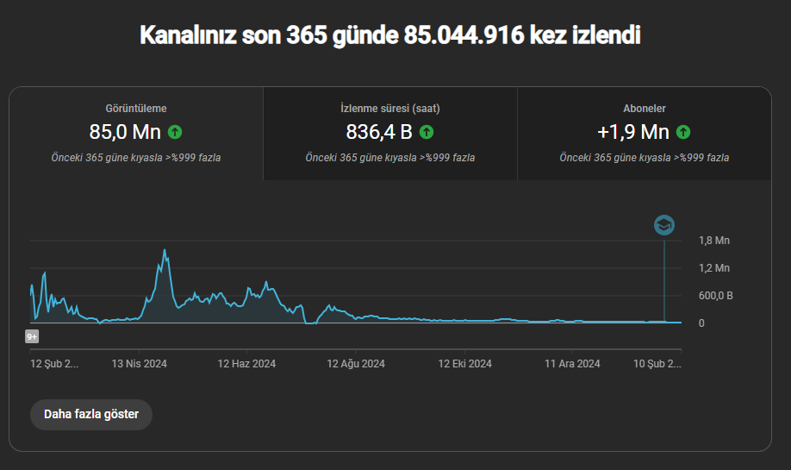Image resolution: width=791 pixels, height=470 pixels.
Task: Click the 600,0 B y-axis value
Action: 715,295
